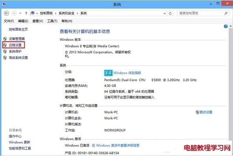The width and height of the screenshot is (233, 156).
Task: Expand the address bar history dropdown
Action: pyautogui.click(x=165, y=13)
